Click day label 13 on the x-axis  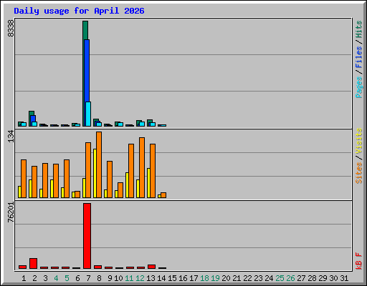tap(151, 278)
